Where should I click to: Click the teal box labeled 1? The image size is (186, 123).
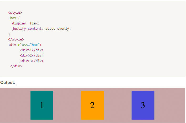point(42,105)
